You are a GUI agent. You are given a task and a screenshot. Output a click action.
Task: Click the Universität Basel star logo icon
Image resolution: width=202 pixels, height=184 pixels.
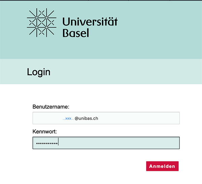click(41, 22)
